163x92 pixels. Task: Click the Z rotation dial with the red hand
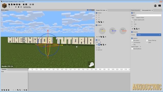123,31
